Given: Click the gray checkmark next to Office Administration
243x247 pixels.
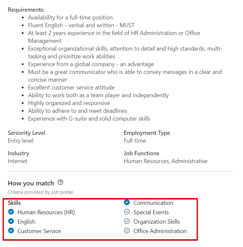Looking at the screenshot, I should [127, 230].
